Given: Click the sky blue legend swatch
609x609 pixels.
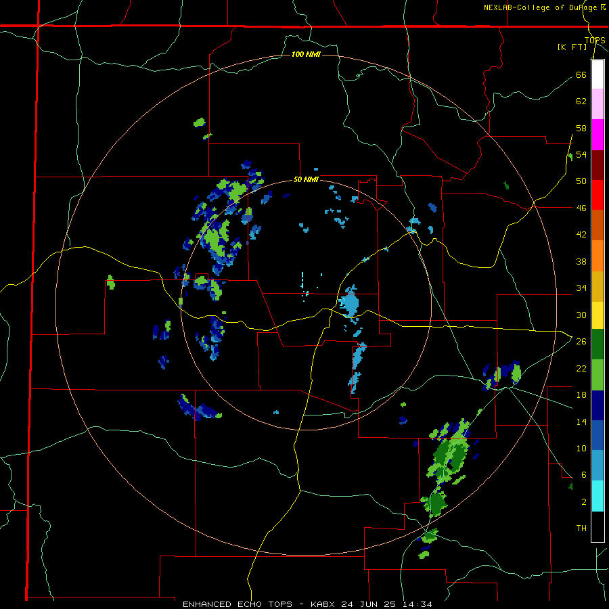Looking at the screenshot, I should coord(597,466).
